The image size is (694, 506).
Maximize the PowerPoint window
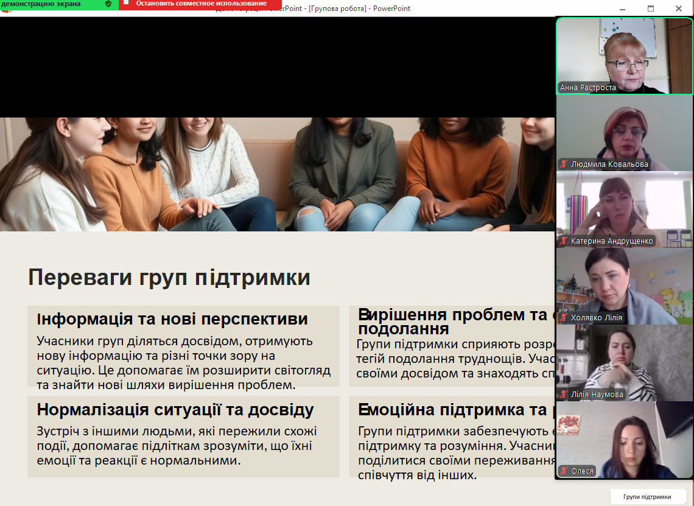[x=651, y=9]
